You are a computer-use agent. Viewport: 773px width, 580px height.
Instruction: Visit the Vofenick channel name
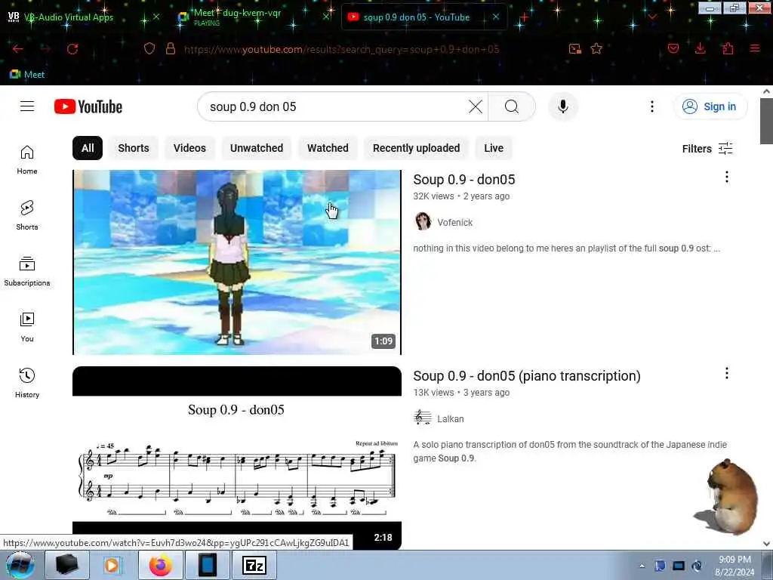point(454,223)
